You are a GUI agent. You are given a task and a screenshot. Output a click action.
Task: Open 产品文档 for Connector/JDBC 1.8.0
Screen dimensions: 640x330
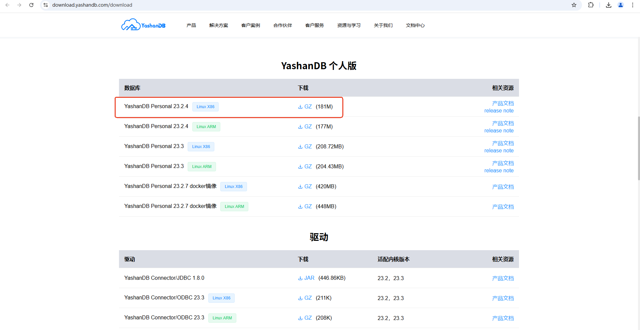tap(503, 278)
